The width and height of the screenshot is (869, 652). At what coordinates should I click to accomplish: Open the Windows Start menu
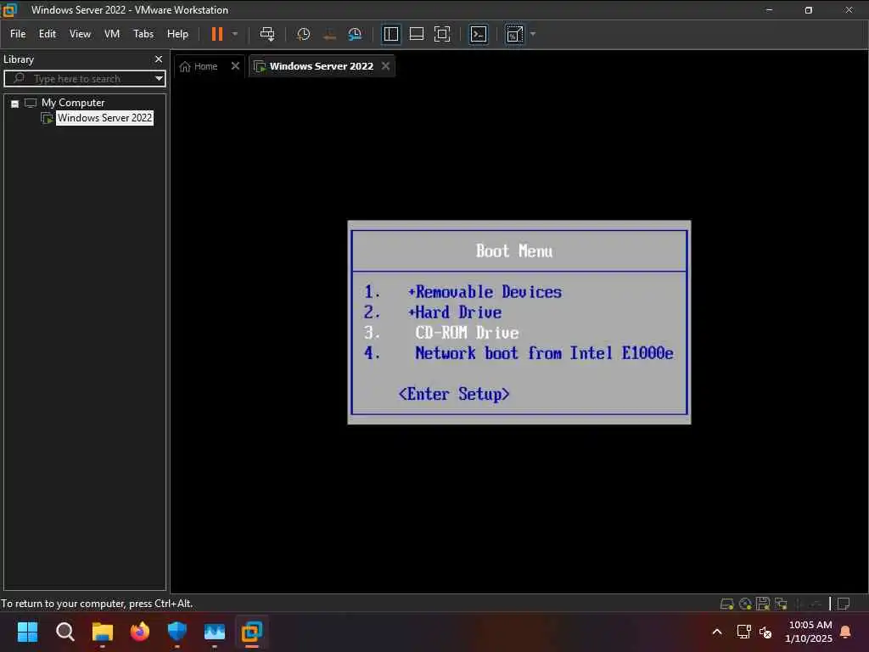click(x=27, y=632)
